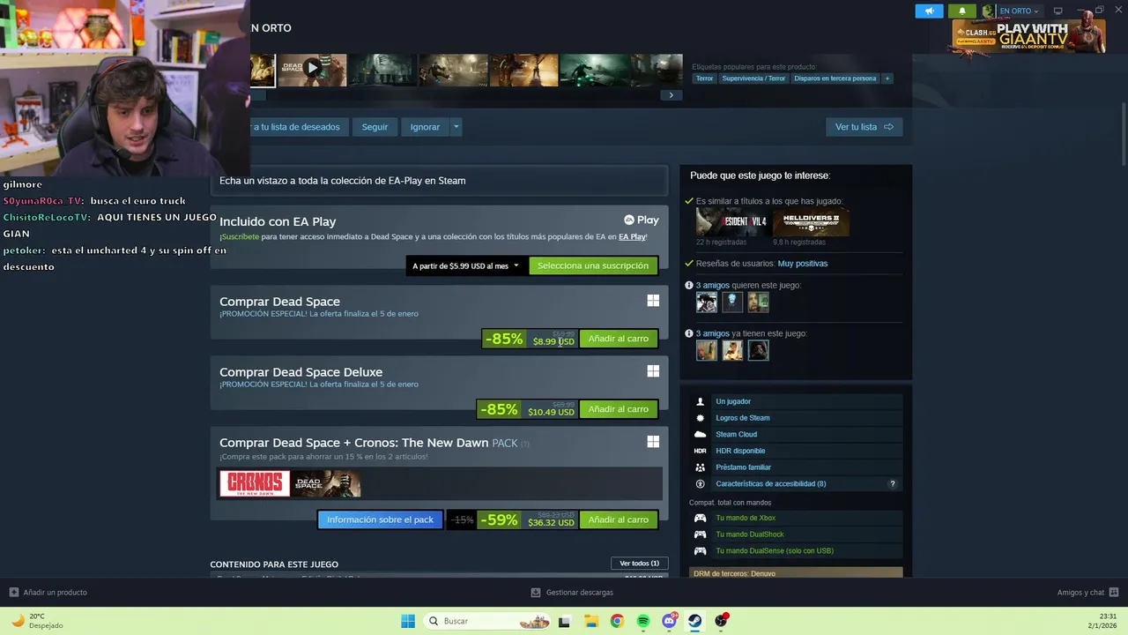1128x635 pixels.
Task: Open the subscription price dropdown
Action: (x=466, y=265)
